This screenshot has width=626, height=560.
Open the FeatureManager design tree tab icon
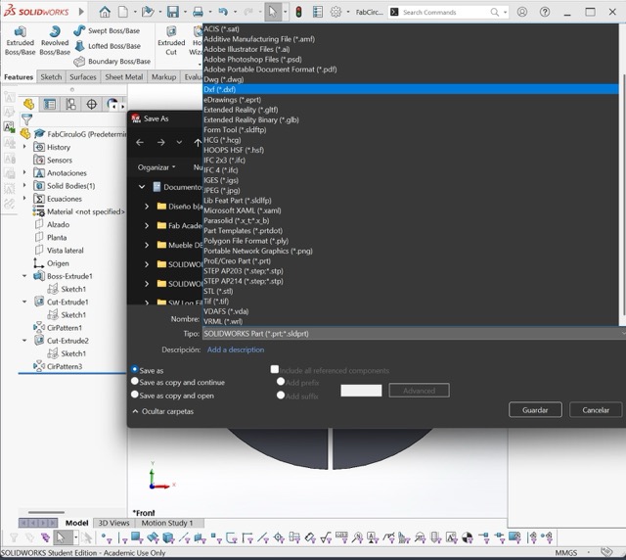click(x=28, y=105)
